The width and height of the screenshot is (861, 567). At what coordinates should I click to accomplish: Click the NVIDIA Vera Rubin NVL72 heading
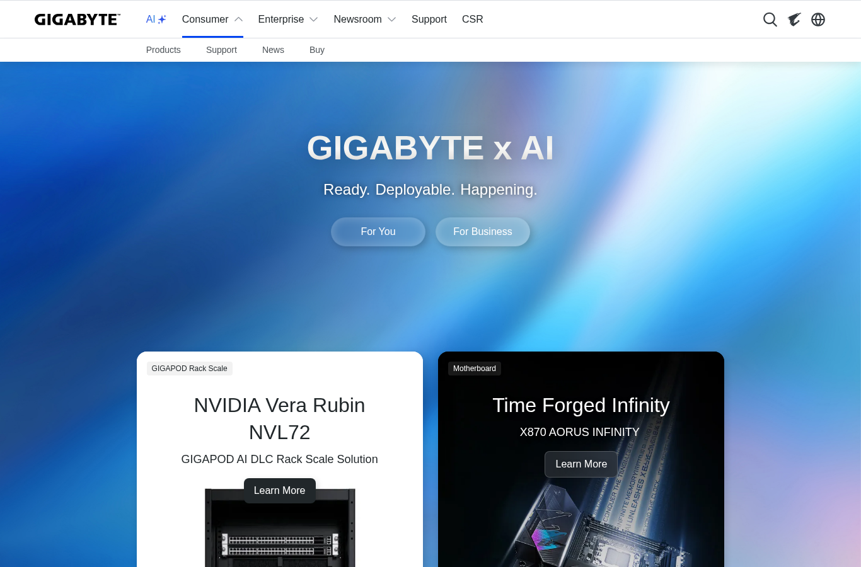pos(280,418)
